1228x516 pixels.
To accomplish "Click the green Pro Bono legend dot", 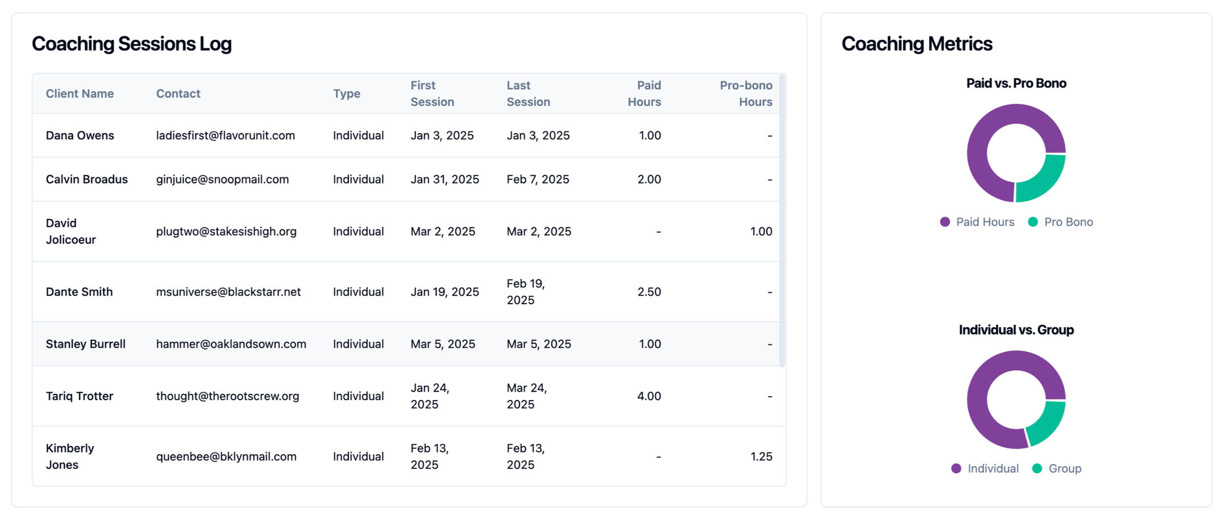I will click(x=1033, y=222).
